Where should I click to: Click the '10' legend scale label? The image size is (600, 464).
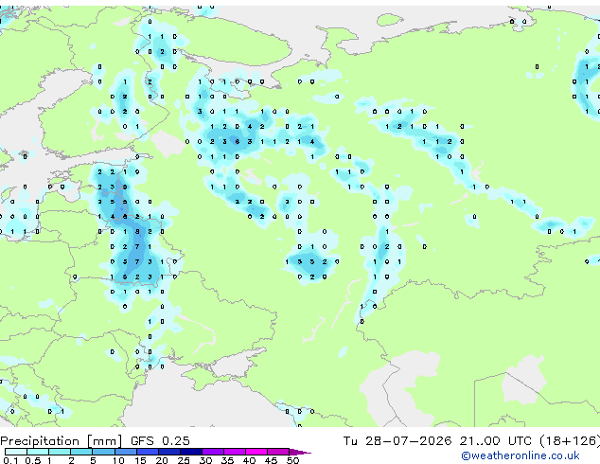(118, 460)
